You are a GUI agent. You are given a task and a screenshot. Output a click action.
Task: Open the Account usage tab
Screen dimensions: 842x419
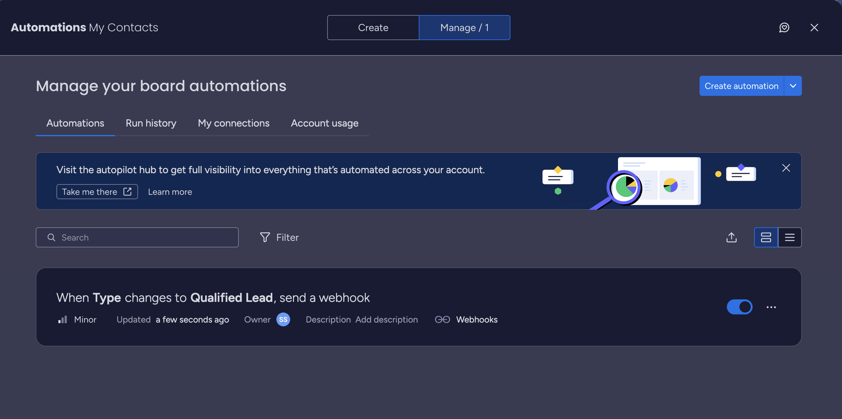coord(325,123)
